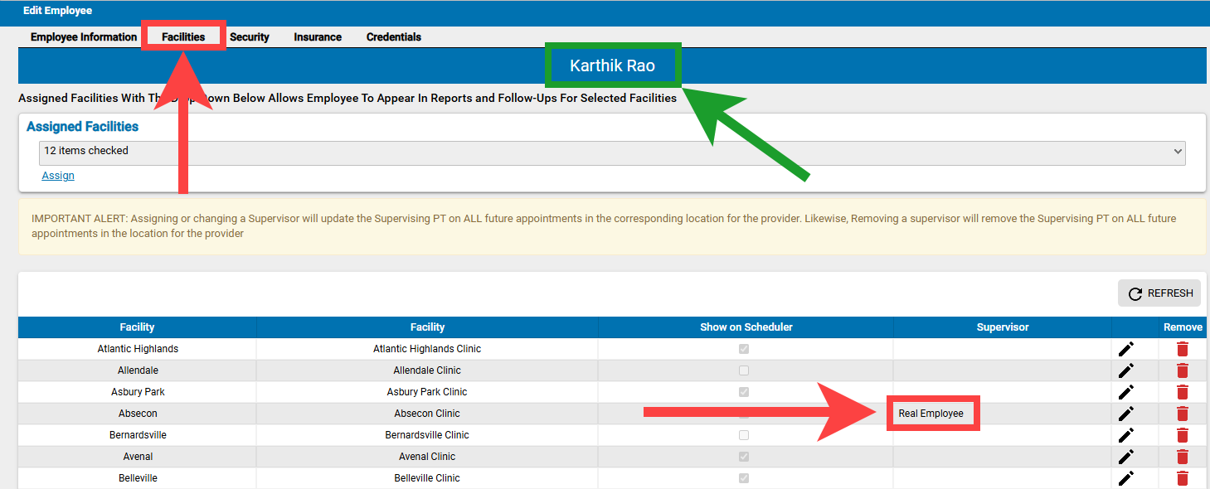Click the edit pencil for Avenal
The width and height of the screenshot is (1210, 489).
click(1125, 456)
